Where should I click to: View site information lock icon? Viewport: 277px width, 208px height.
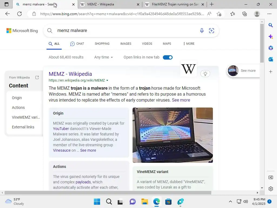point(34,14)
